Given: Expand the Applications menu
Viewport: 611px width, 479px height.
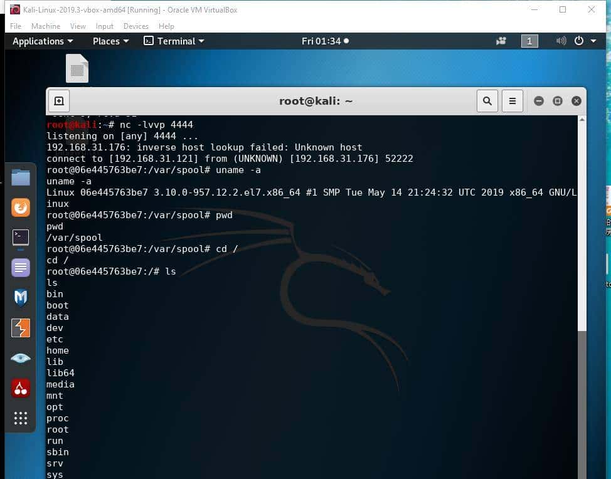Looking at the screenshot, I should click(x=43, y=41).
